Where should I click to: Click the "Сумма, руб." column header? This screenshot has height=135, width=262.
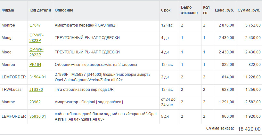pos(249,10)
